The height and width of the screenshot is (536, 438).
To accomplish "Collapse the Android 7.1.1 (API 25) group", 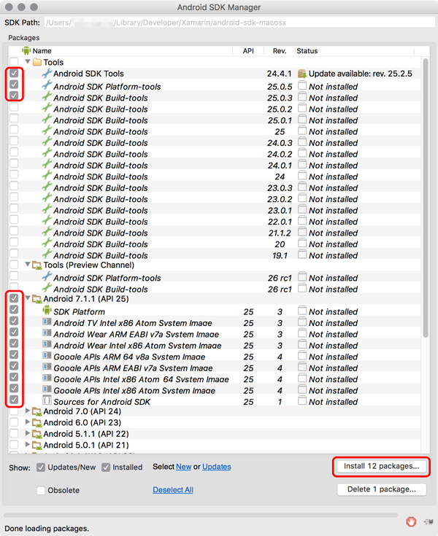I will click(28, 298).
